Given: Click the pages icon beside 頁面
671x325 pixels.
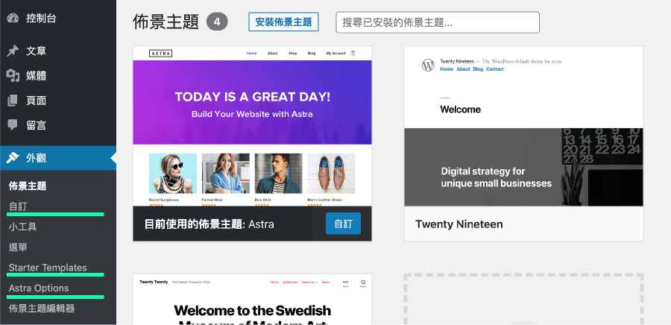Looking at the screenshot, I should pyautogui.click(x=13, y=101).
